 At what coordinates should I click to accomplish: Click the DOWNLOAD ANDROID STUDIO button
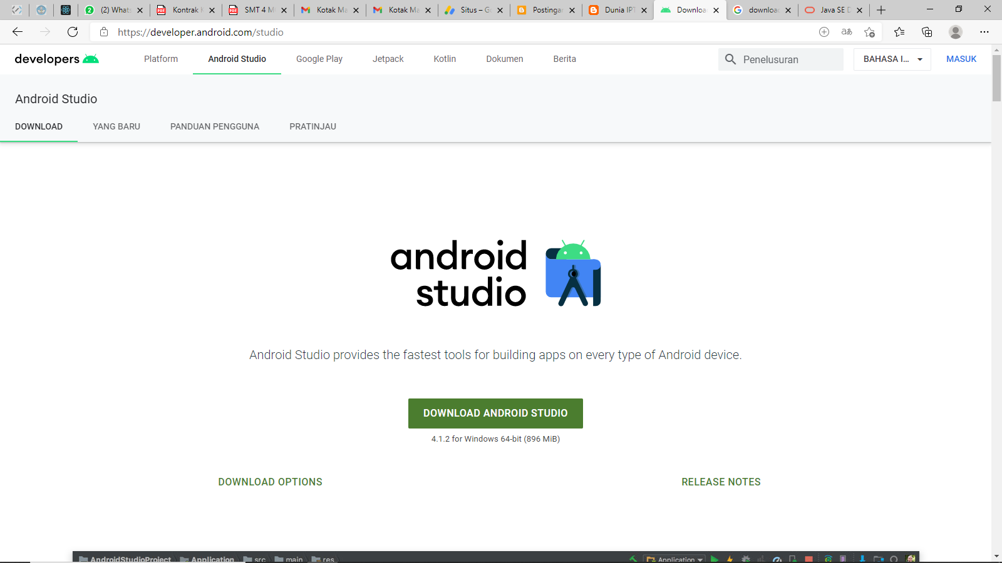click(495, 413)
